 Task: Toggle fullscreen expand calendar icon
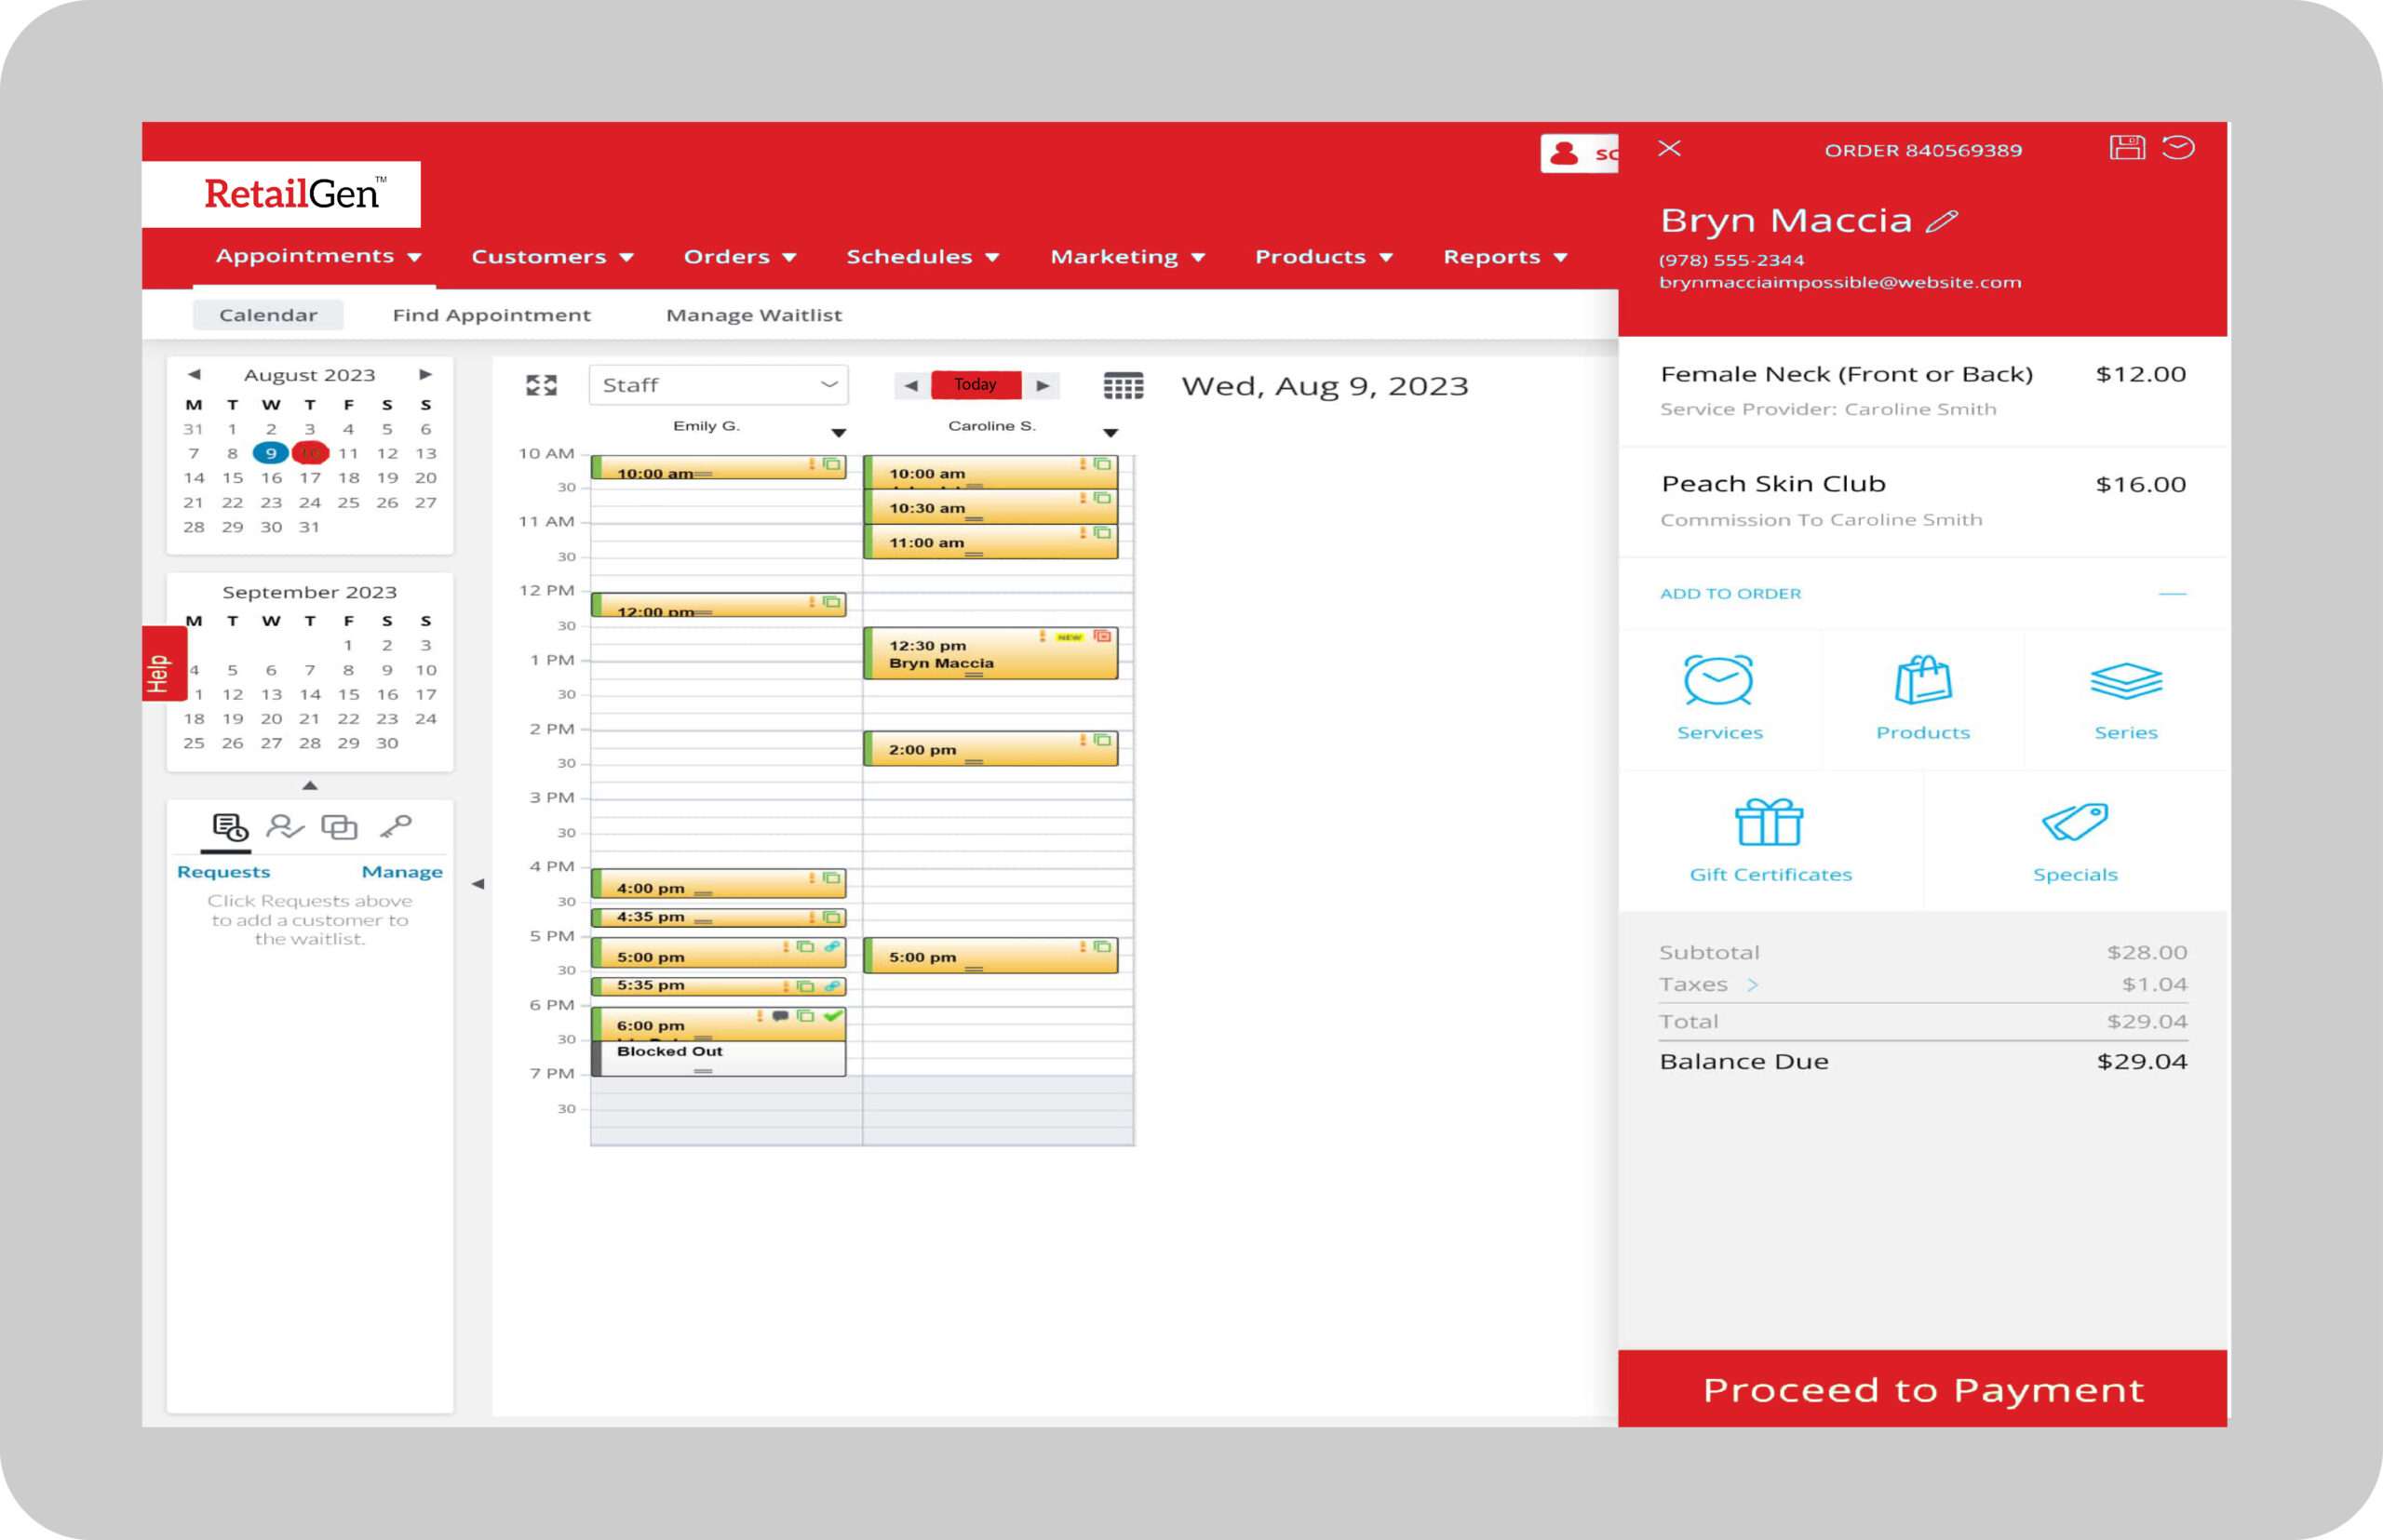(x=541, y=386)
